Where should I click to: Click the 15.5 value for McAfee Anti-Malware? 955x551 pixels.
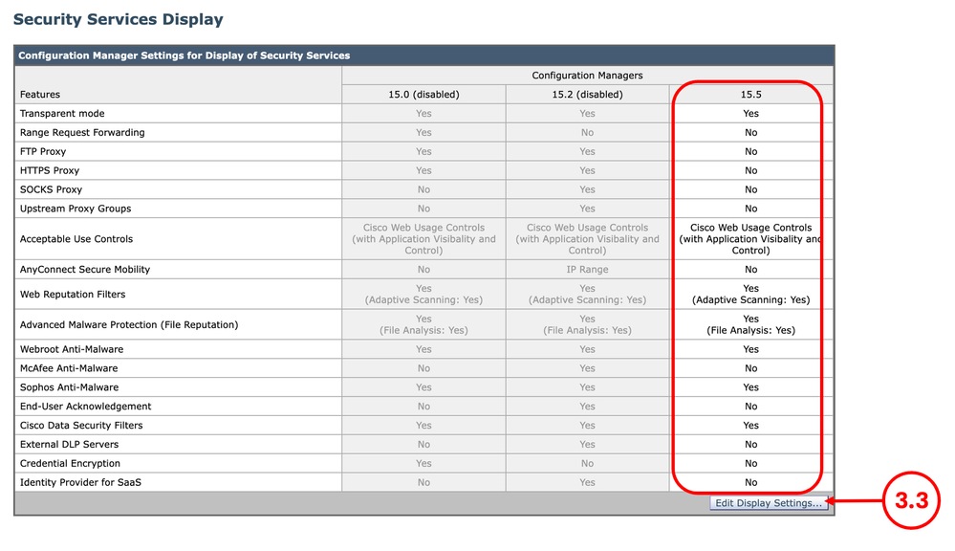tap(751, 368)
